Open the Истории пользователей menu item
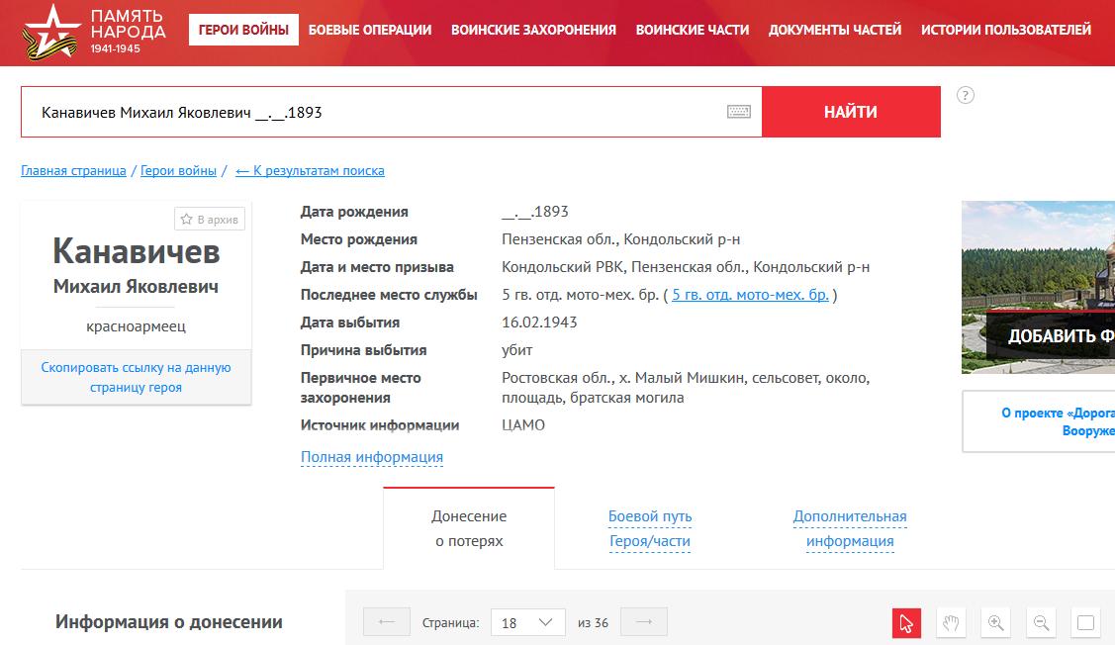1115x645 pixels. point(1005,30)
